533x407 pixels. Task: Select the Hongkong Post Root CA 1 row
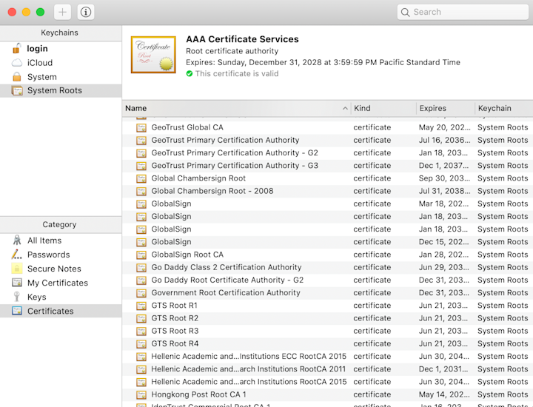(328, 394)
